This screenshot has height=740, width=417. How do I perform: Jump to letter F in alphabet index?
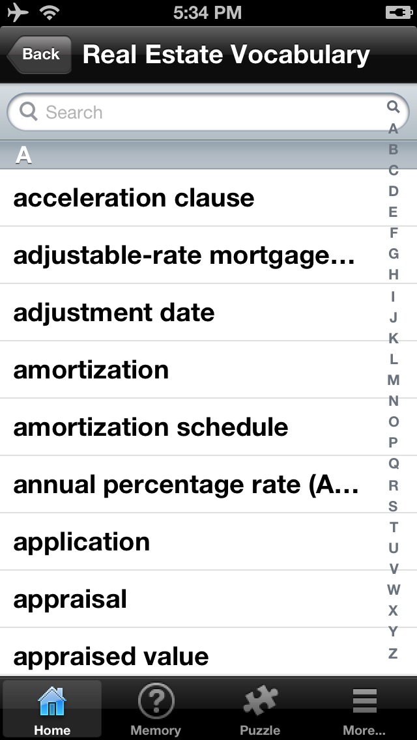(393, 233)
